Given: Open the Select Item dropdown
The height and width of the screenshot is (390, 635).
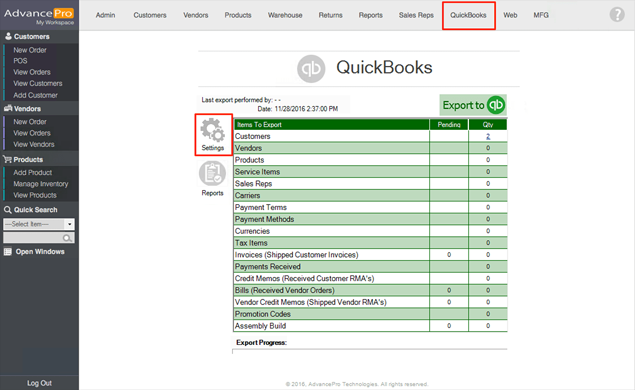Looking at the screenshot, I should (39, 224).
